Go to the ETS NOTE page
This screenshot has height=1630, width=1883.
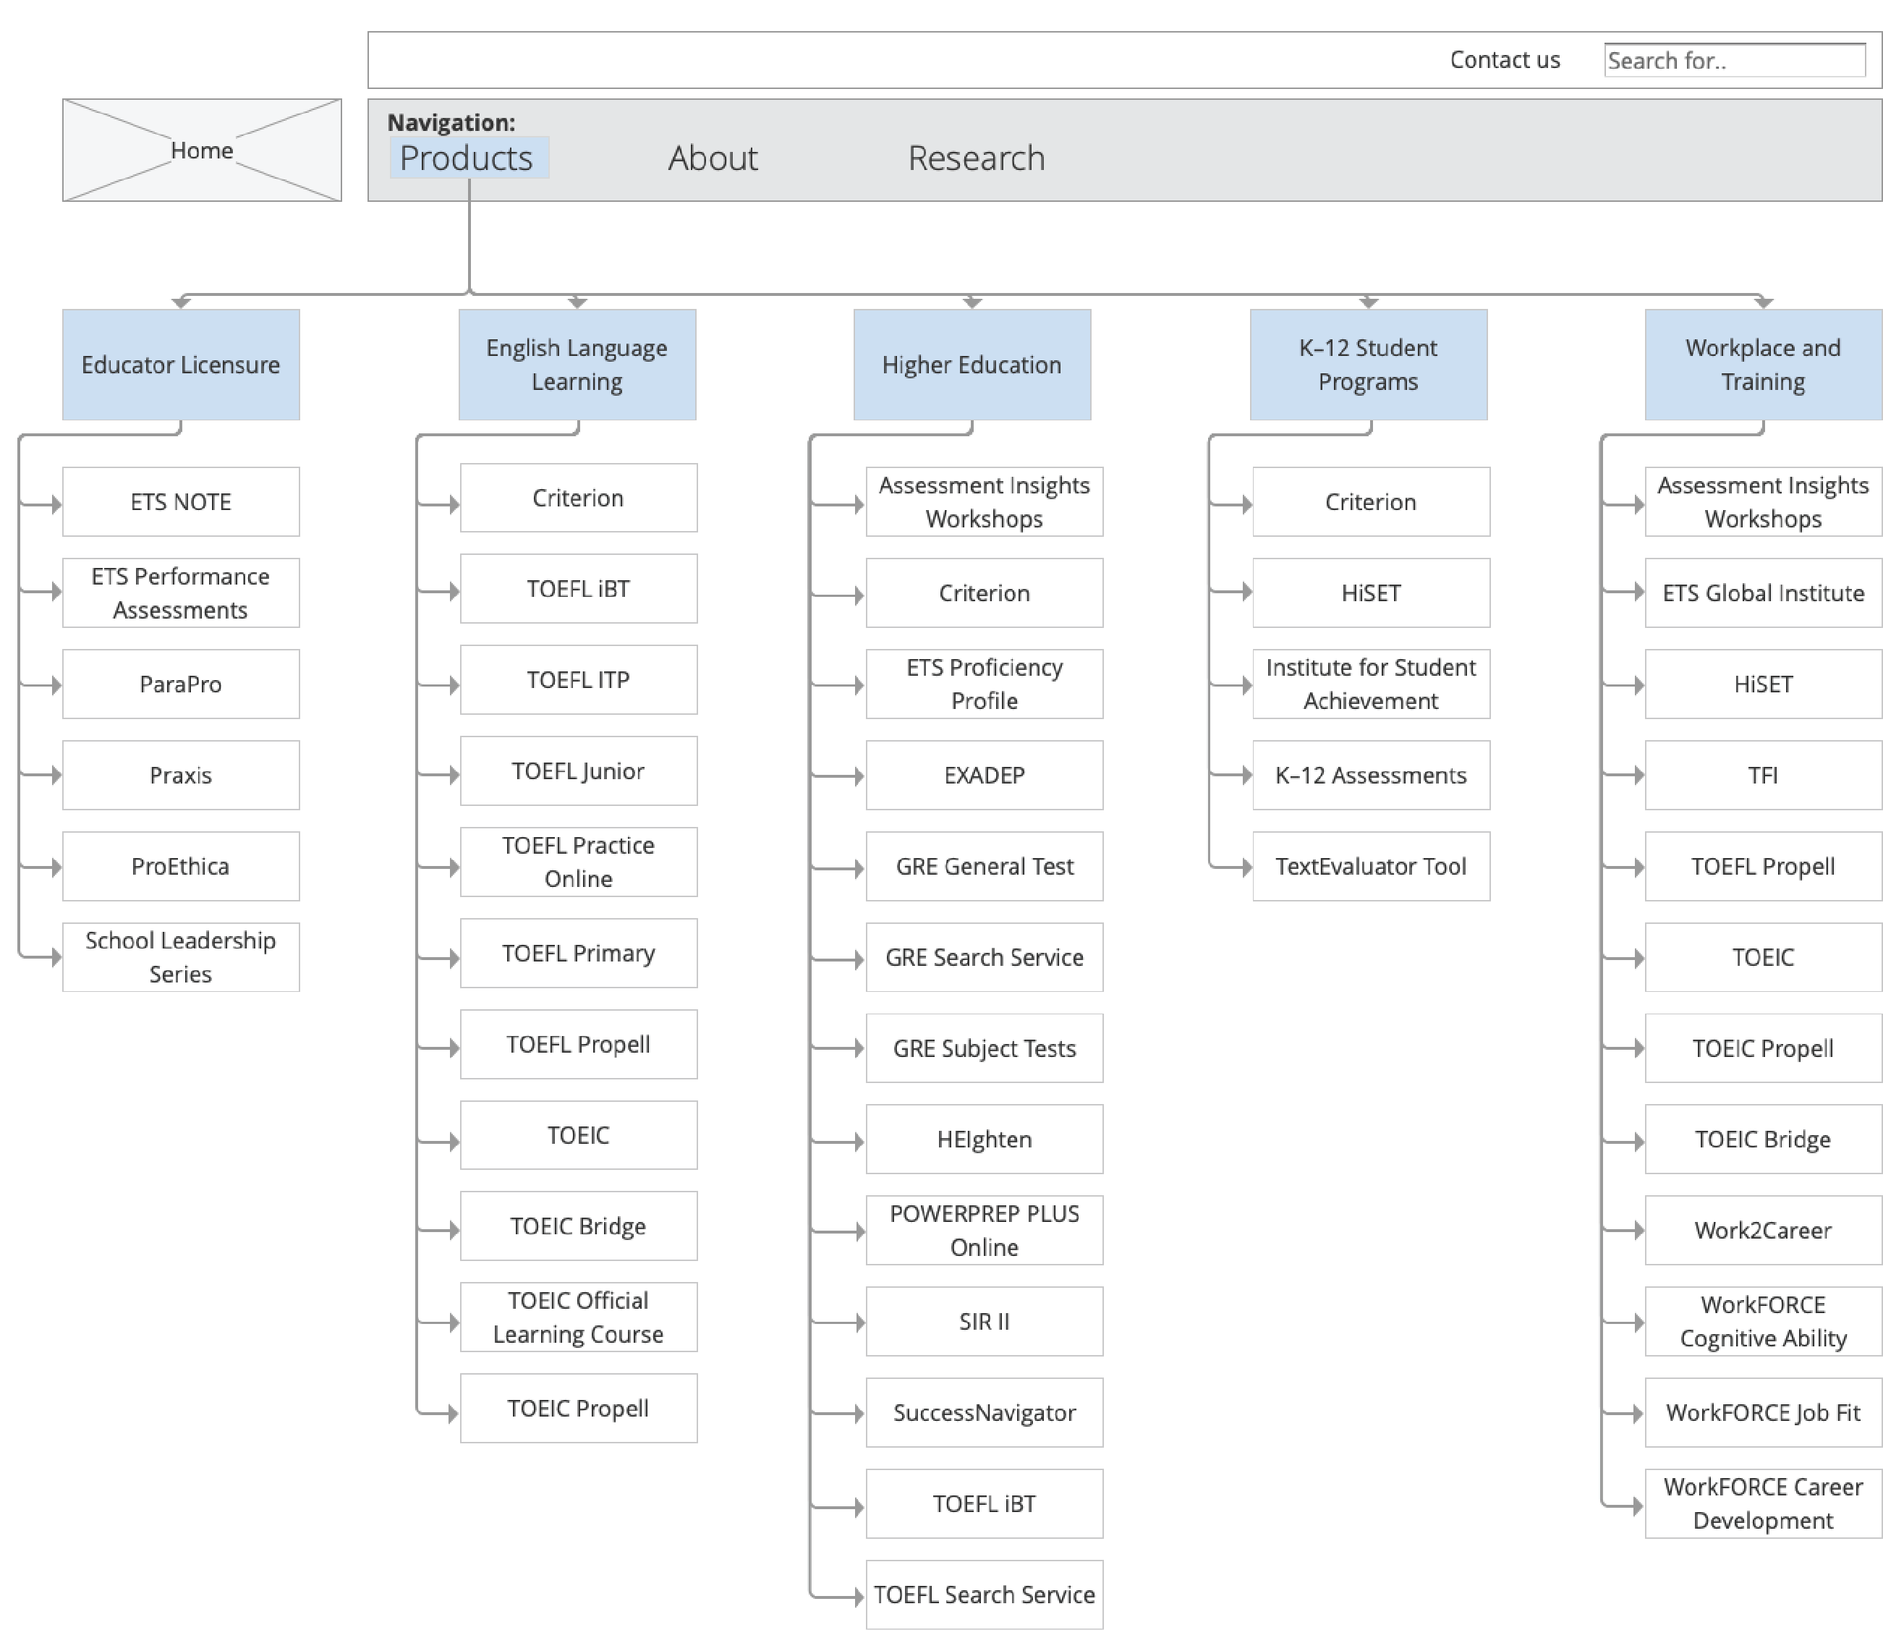(x=180, y=502)
